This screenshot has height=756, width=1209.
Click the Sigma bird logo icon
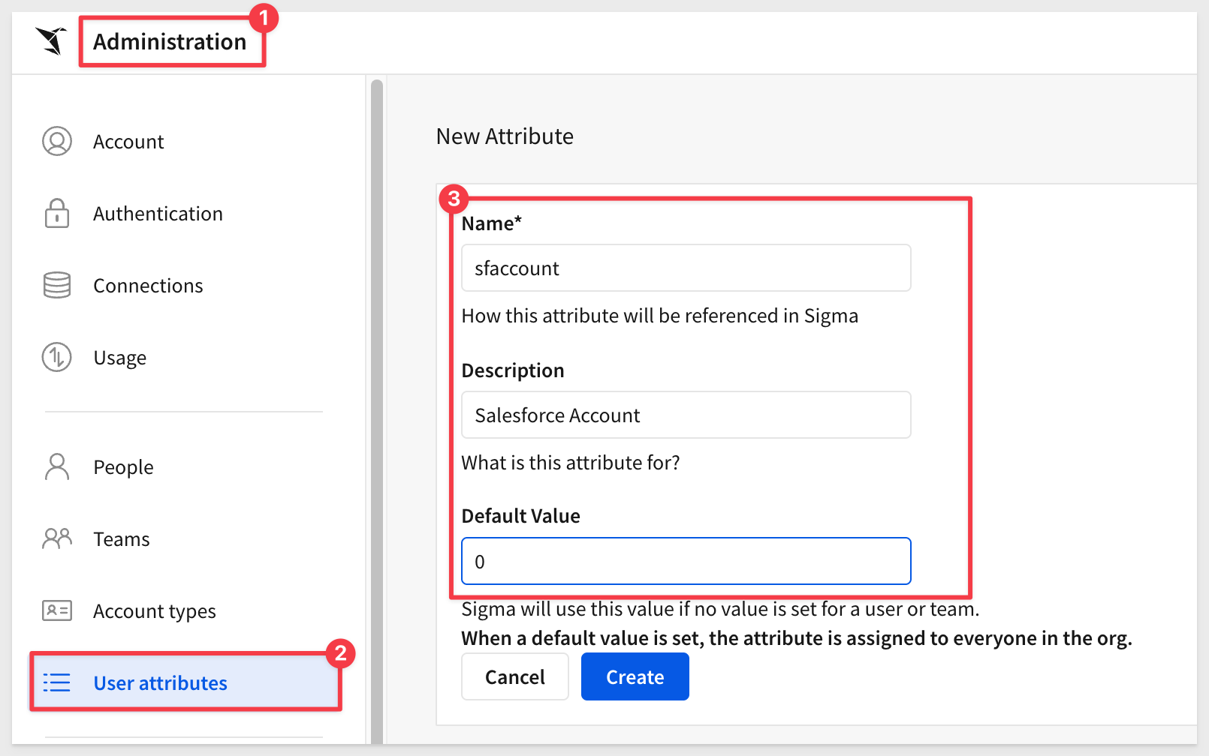click(51, 40)
